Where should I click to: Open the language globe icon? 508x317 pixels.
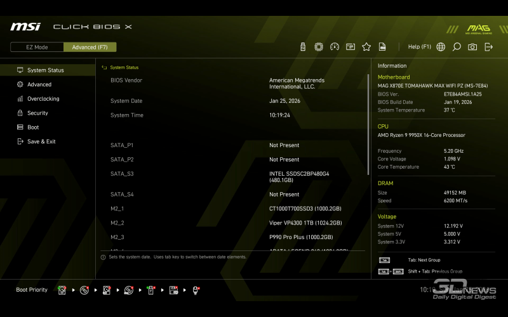point(441,47)
